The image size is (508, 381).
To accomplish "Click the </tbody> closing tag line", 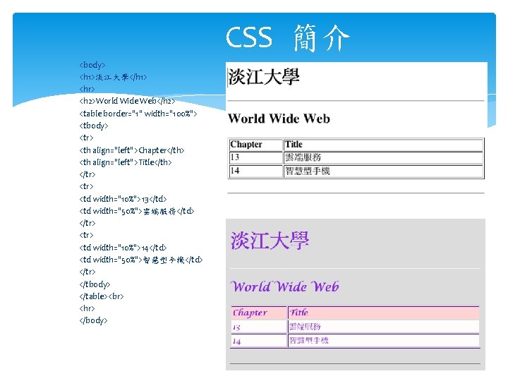I will (x=95, y=284).
